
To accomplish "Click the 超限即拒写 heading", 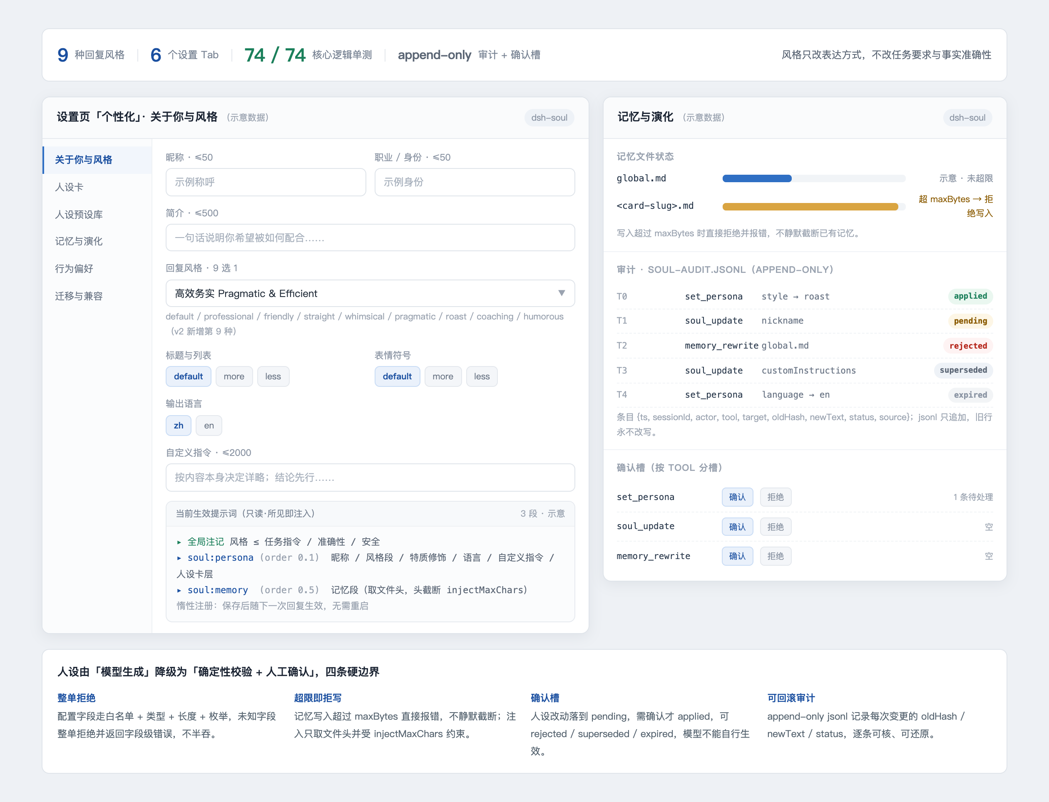I will 318,698.
